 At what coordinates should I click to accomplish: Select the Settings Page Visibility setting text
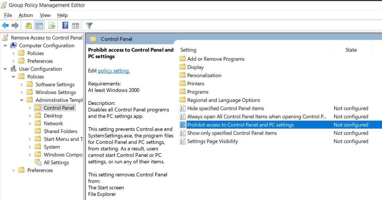point(212,141)
